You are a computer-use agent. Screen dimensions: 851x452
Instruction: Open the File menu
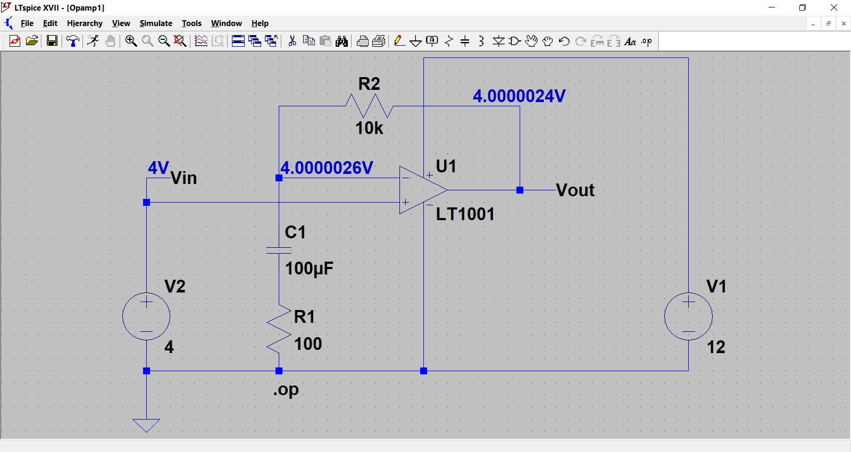(x=27, y=23)
